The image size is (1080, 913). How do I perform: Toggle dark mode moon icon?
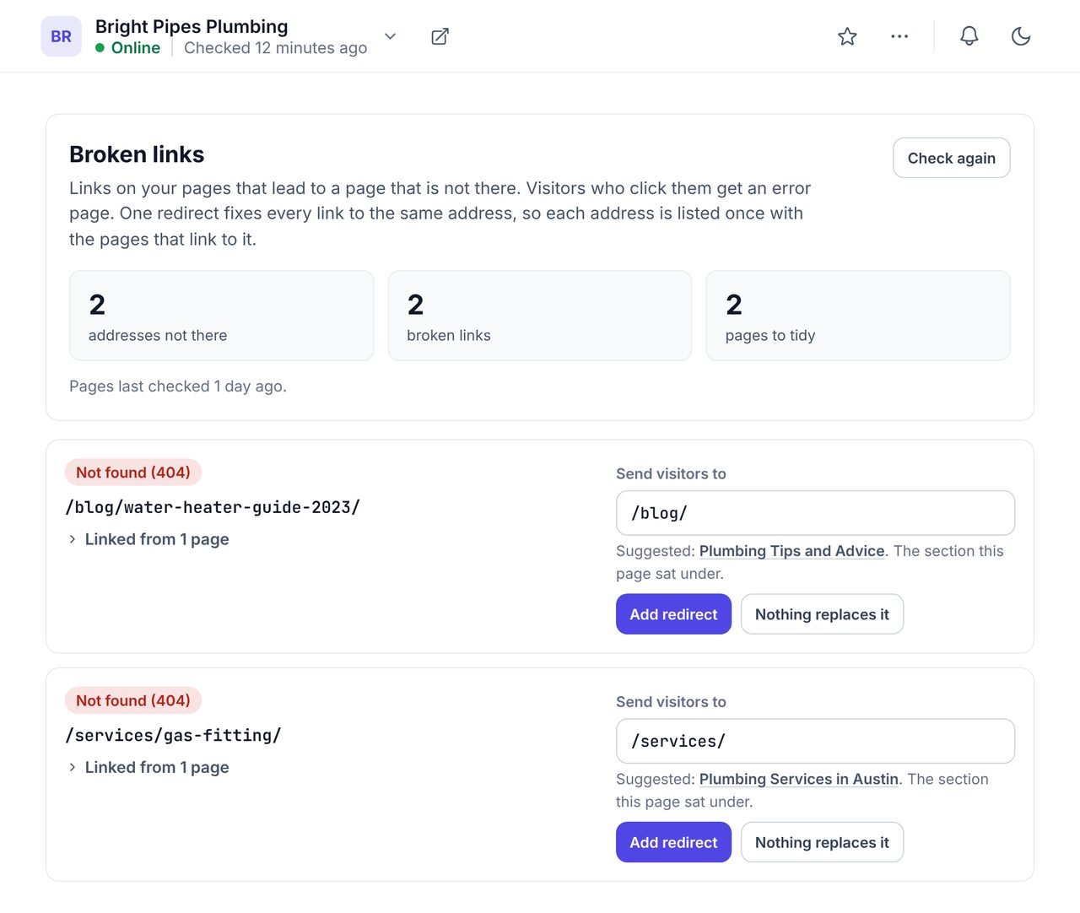1021,36
